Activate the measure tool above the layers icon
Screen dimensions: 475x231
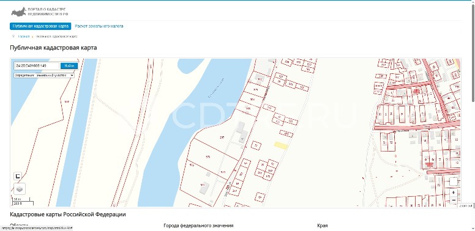(18, 176)
